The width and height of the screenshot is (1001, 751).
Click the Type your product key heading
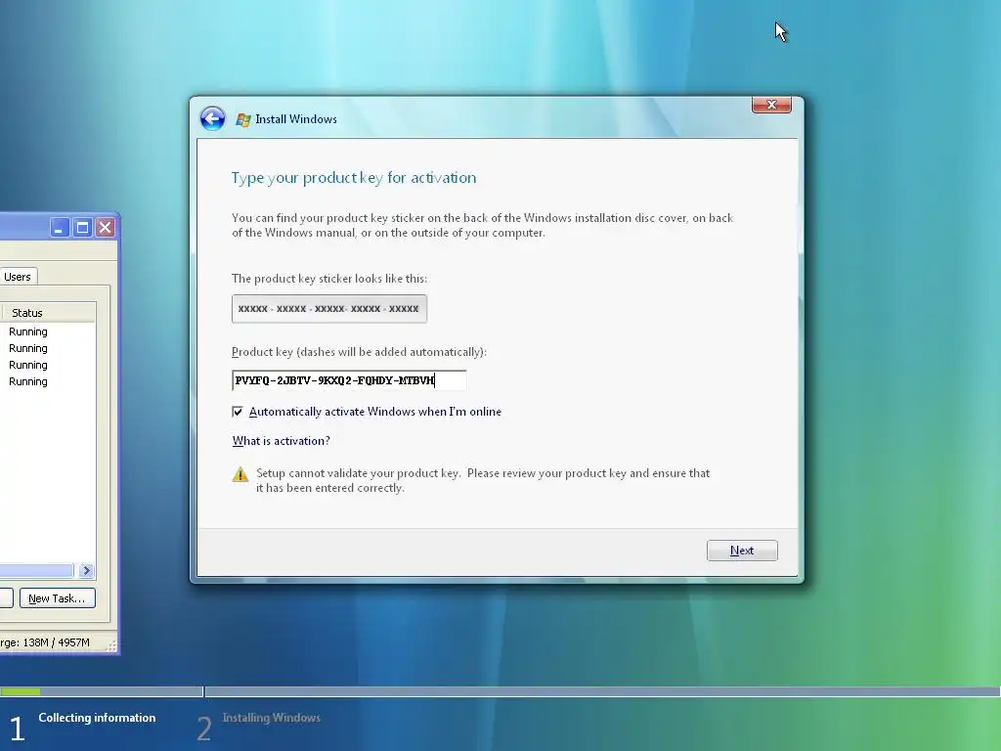(354, 178)
